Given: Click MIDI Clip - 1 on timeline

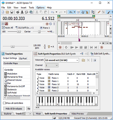Looking at the screenshot, I should pos(75,24).
